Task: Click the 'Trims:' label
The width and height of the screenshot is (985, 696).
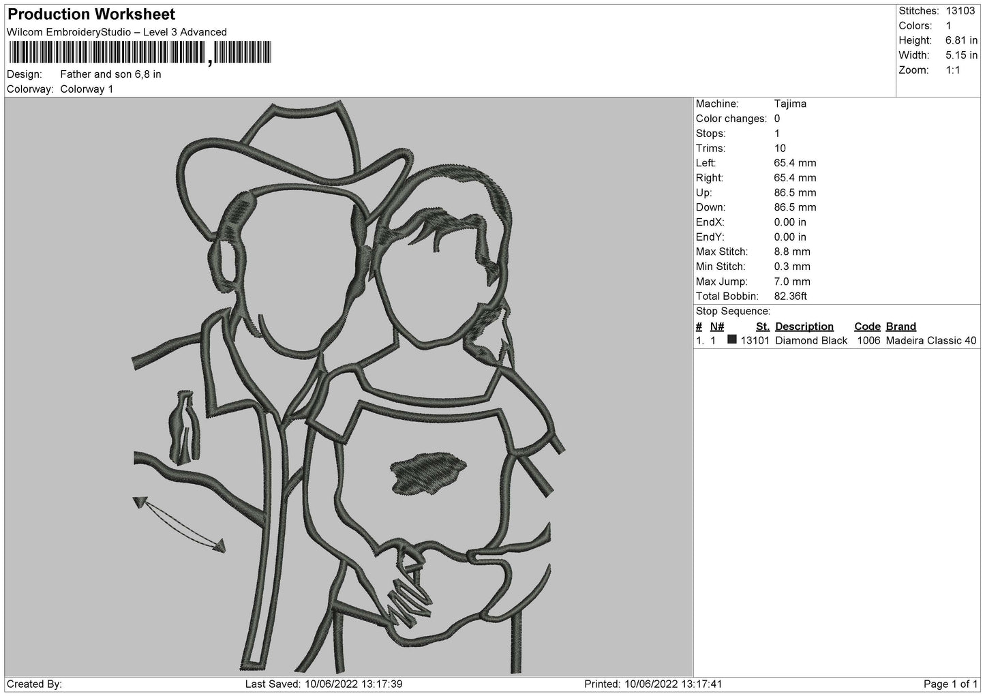Action: pos(710,149)
